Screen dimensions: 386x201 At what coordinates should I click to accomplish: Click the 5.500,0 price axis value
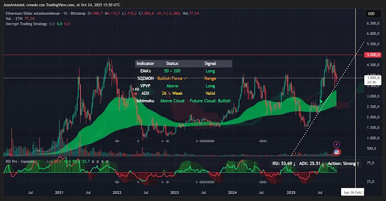coord(373,44)
